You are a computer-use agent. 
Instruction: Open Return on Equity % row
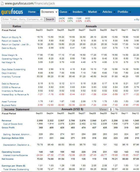pyautogui.click(x=11, y=37)
